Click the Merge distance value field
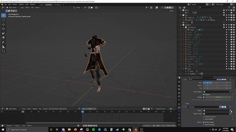This screenshot has height=132, width=236. (218, 97)
